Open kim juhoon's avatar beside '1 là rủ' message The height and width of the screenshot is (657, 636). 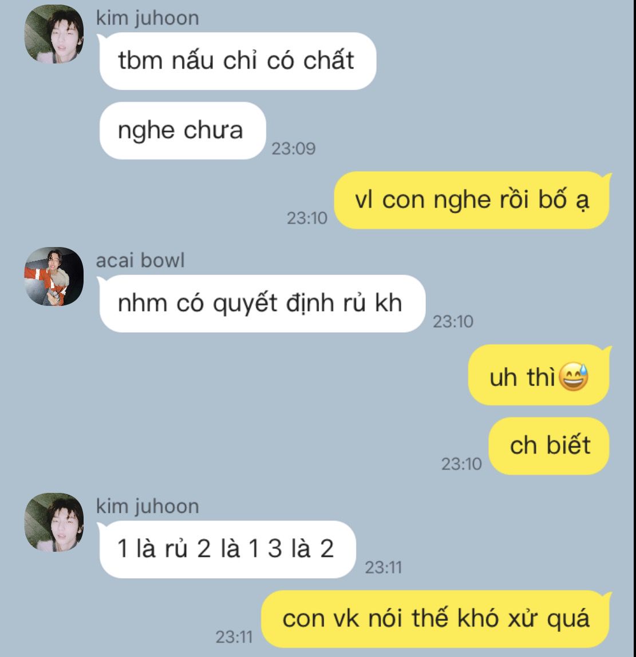point(53,522)
